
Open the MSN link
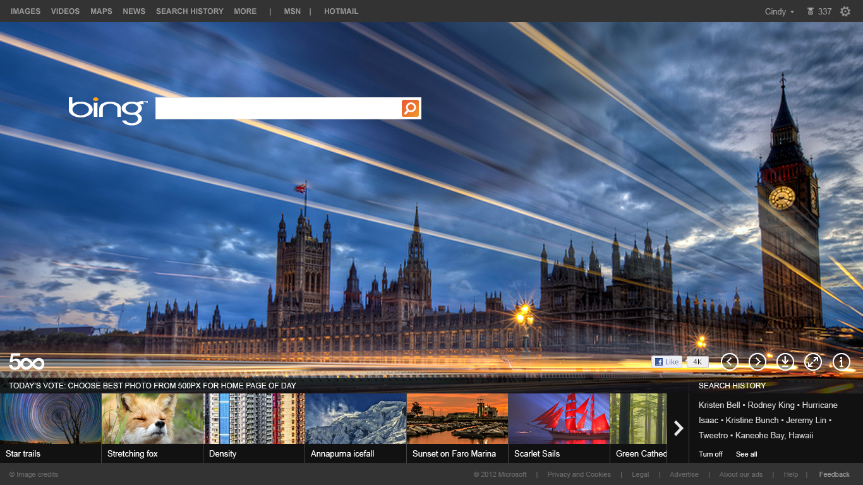[293, 11]
